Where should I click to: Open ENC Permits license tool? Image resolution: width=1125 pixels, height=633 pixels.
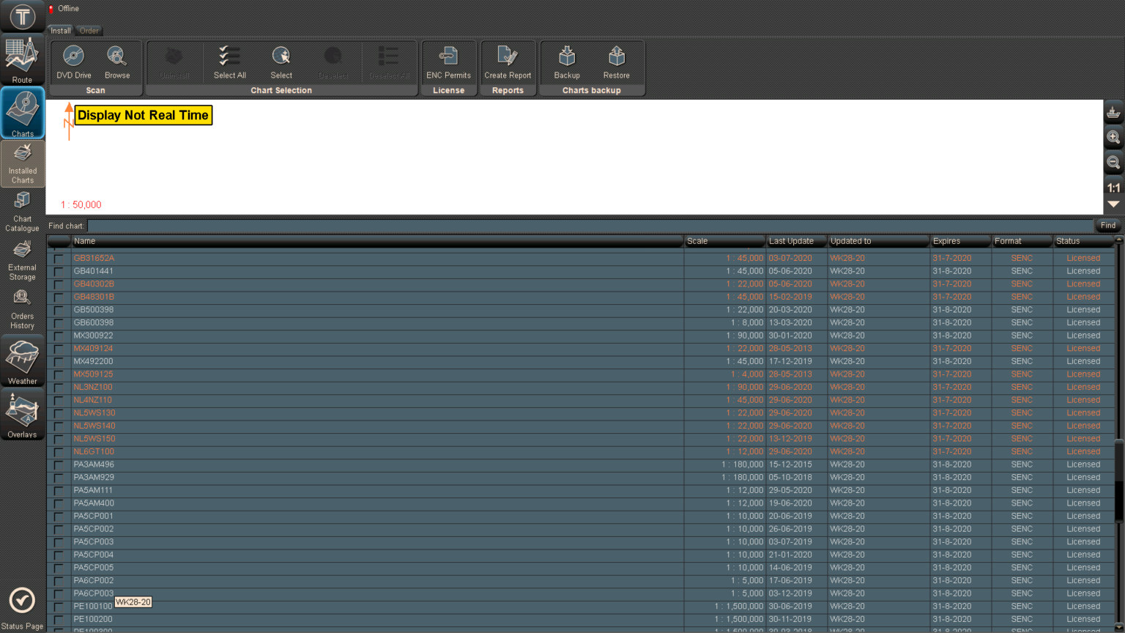click(x=448, y=57)
